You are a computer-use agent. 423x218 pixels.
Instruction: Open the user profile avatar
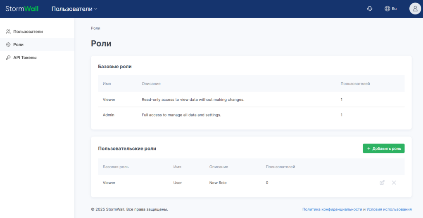415,9
